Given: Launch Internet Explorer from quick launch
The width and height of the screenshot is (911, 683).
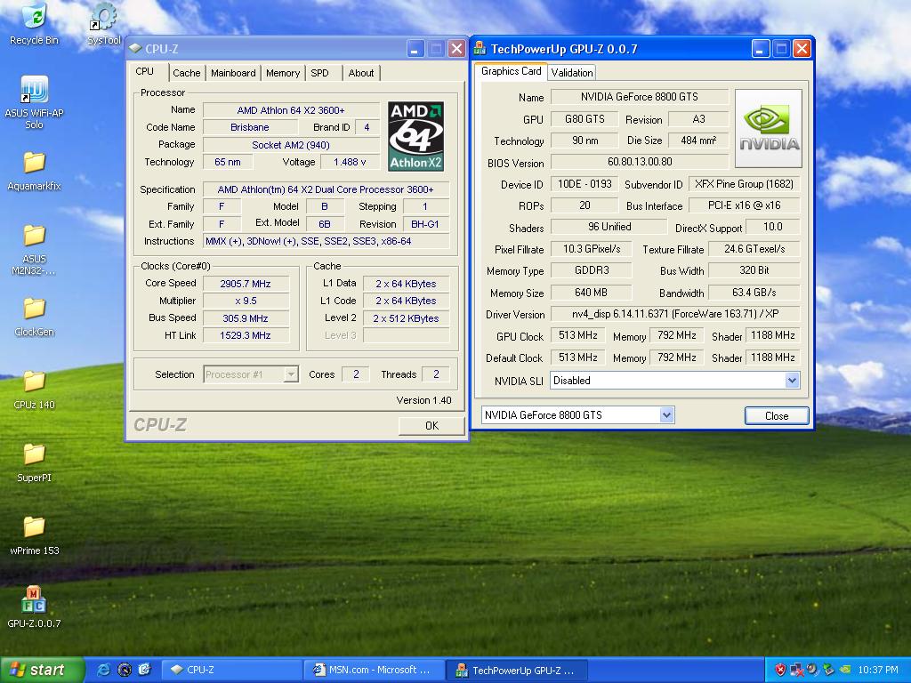Looking at the screenshot, I should [x=103, y=670].
